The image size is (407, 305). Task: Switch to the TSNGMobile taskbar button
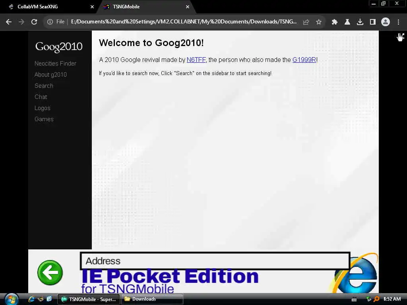coord(88,299)
